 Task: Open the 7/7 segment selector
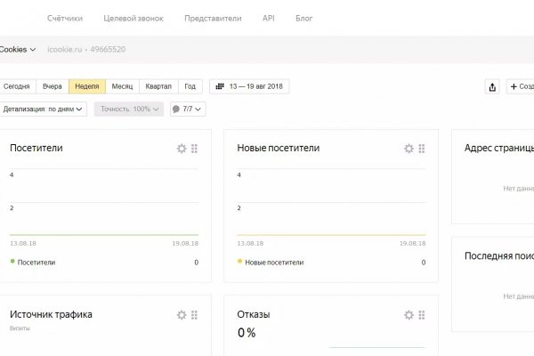pyautogui.click(x=188, y=109)
